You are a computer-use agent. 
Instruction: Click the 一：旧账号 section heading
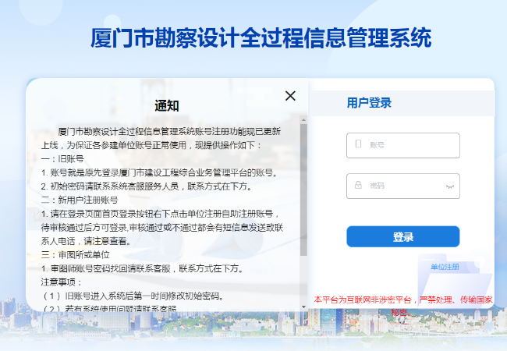[62, 158]
